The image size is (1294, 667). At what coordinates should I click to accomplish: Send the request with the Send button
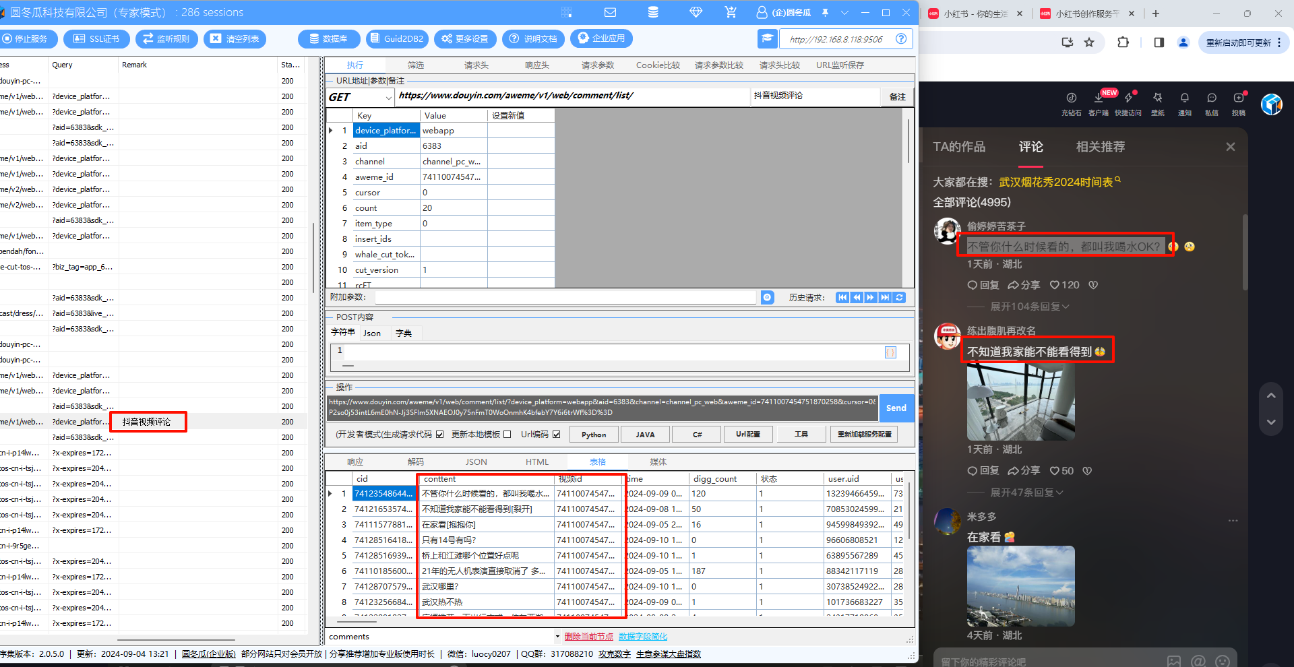click(896, 408)
